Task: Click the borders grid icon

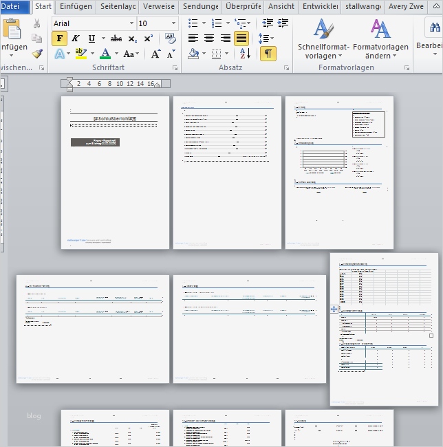Action: click(217, 54)
